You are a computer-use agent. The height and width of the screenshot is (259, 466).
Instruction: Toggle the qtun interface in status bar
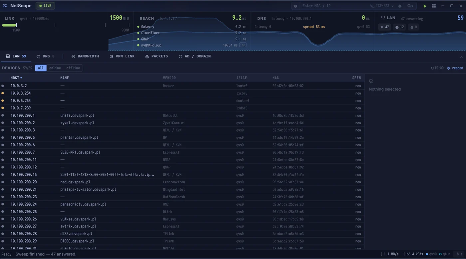[445, 254]
